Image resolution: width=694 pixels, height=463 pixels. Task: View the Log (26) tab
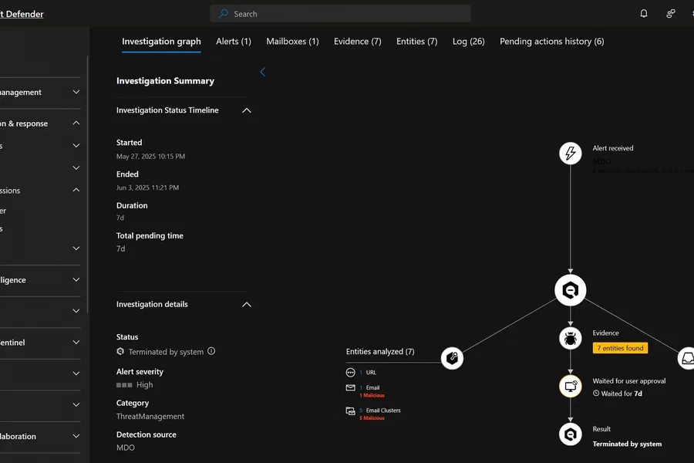468,41
